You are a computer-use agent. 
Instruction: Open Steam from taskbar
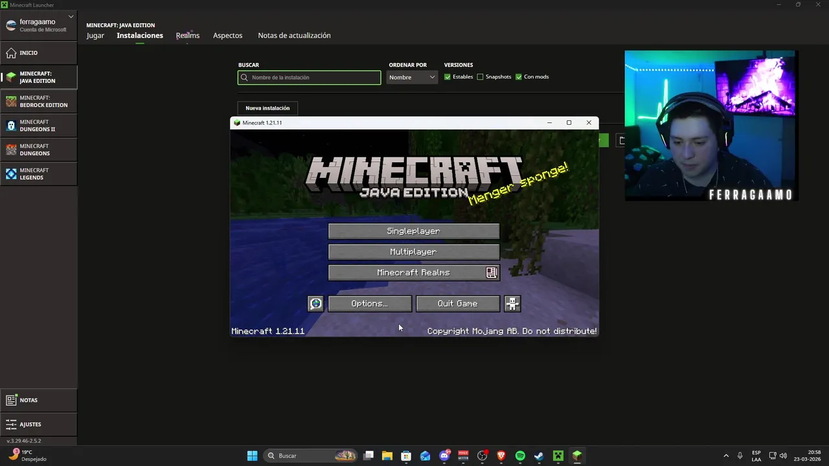coord(539,456)
